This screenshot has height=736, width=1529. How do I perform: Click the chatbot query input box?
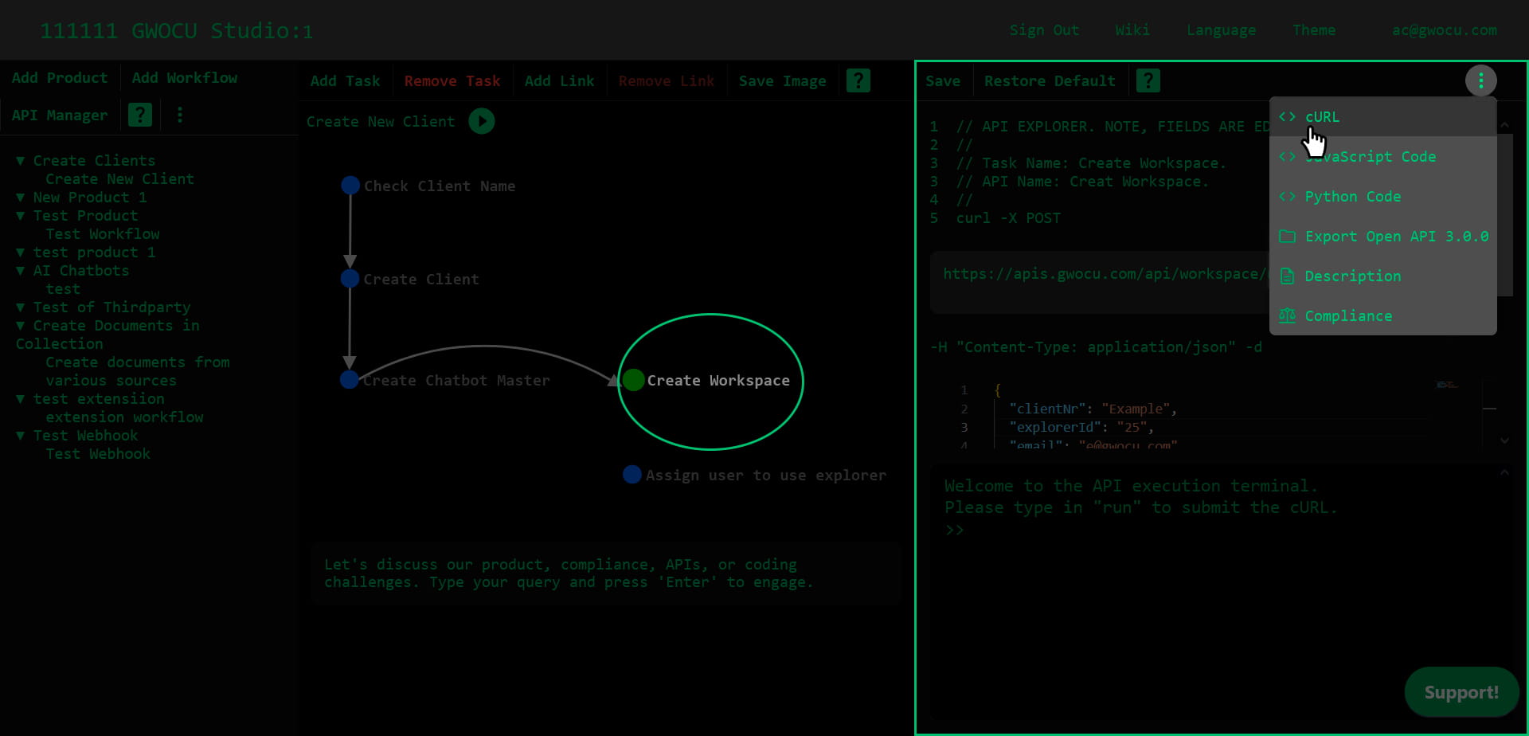[606, 574]
